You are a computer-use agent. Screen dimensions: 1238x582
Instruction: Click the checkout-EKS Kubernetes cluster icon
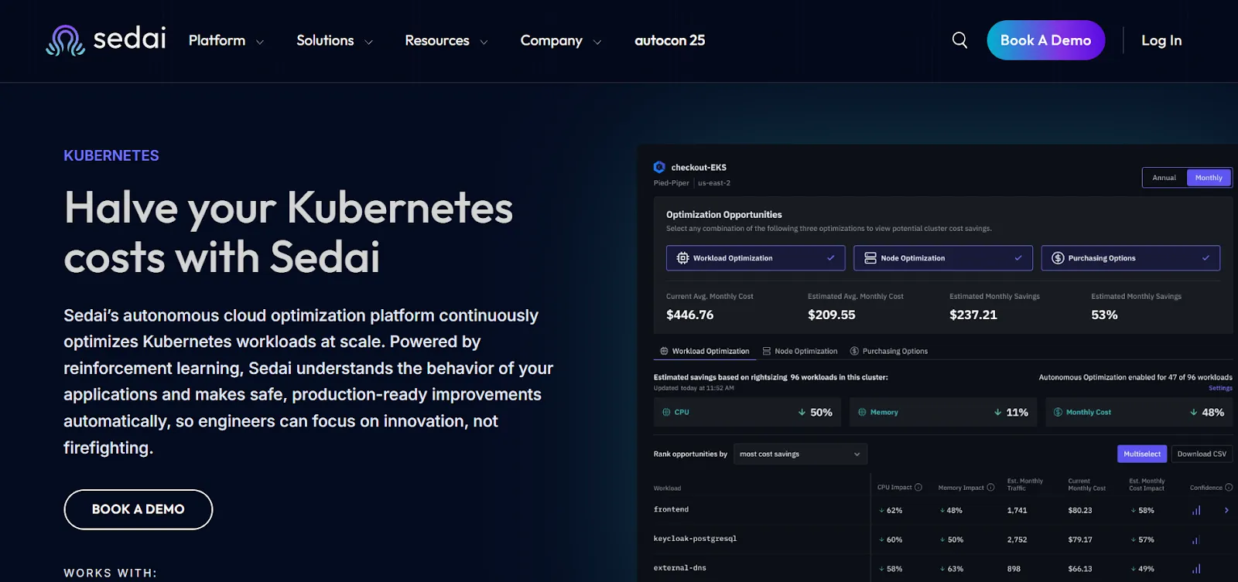pyautogui.click(x=659, y=167)
